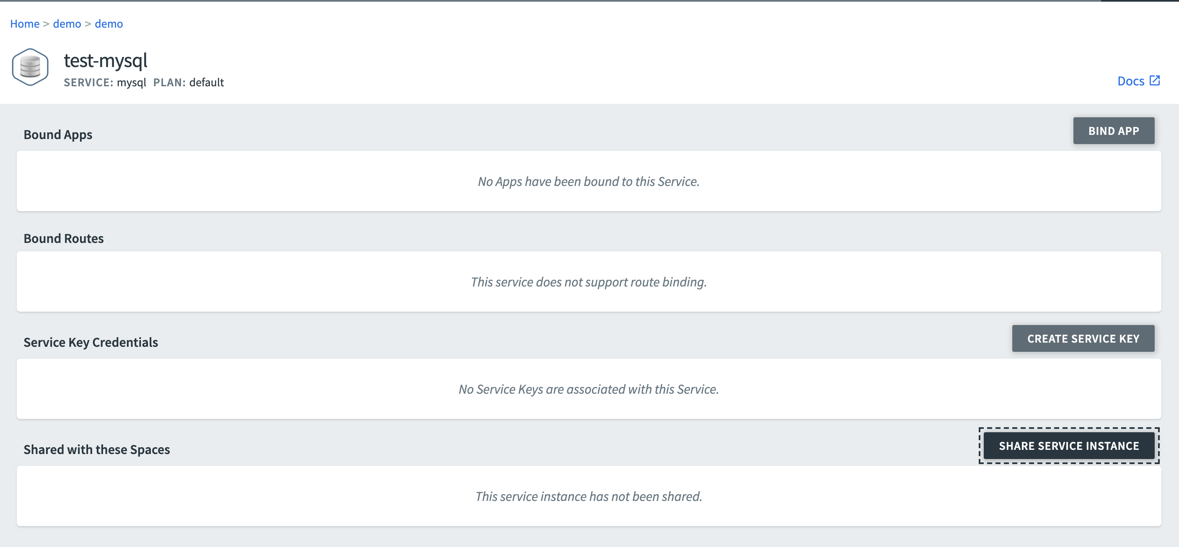Go to Home in the breadcrumb
The image size is (1179, 547).
[x=25, y=24]
